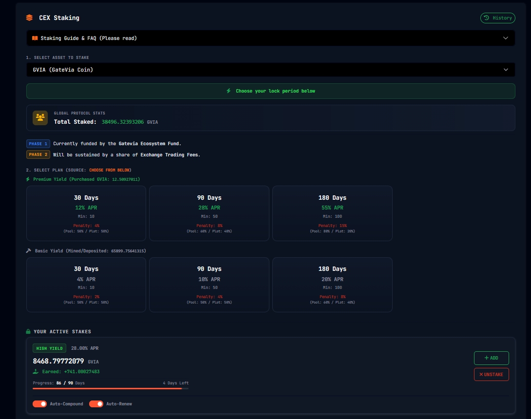Click the Purchased GVIA 12.50927011 text
This screenshot has height=419, width=531.
pos(105,179)
